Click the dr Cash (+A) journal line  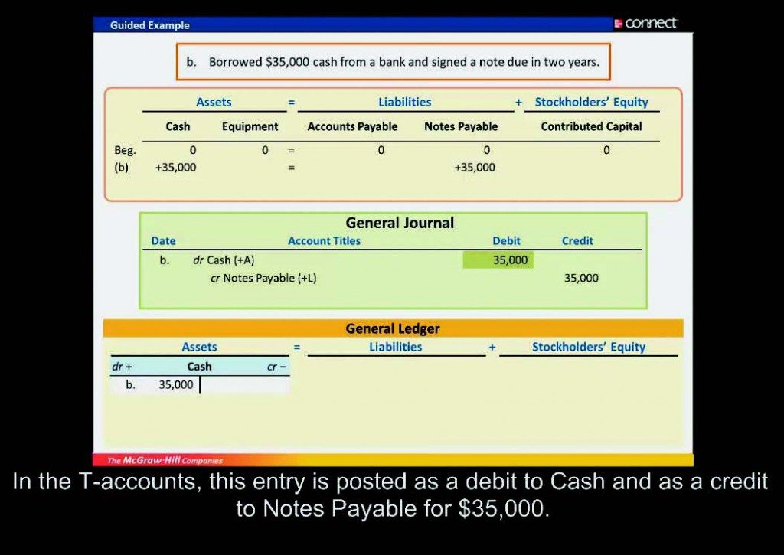click(x=224, y=260)
